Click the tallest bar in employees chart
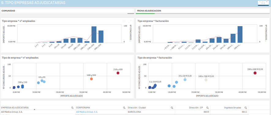Viewport: 271px width, 115px height. [94, 34]
